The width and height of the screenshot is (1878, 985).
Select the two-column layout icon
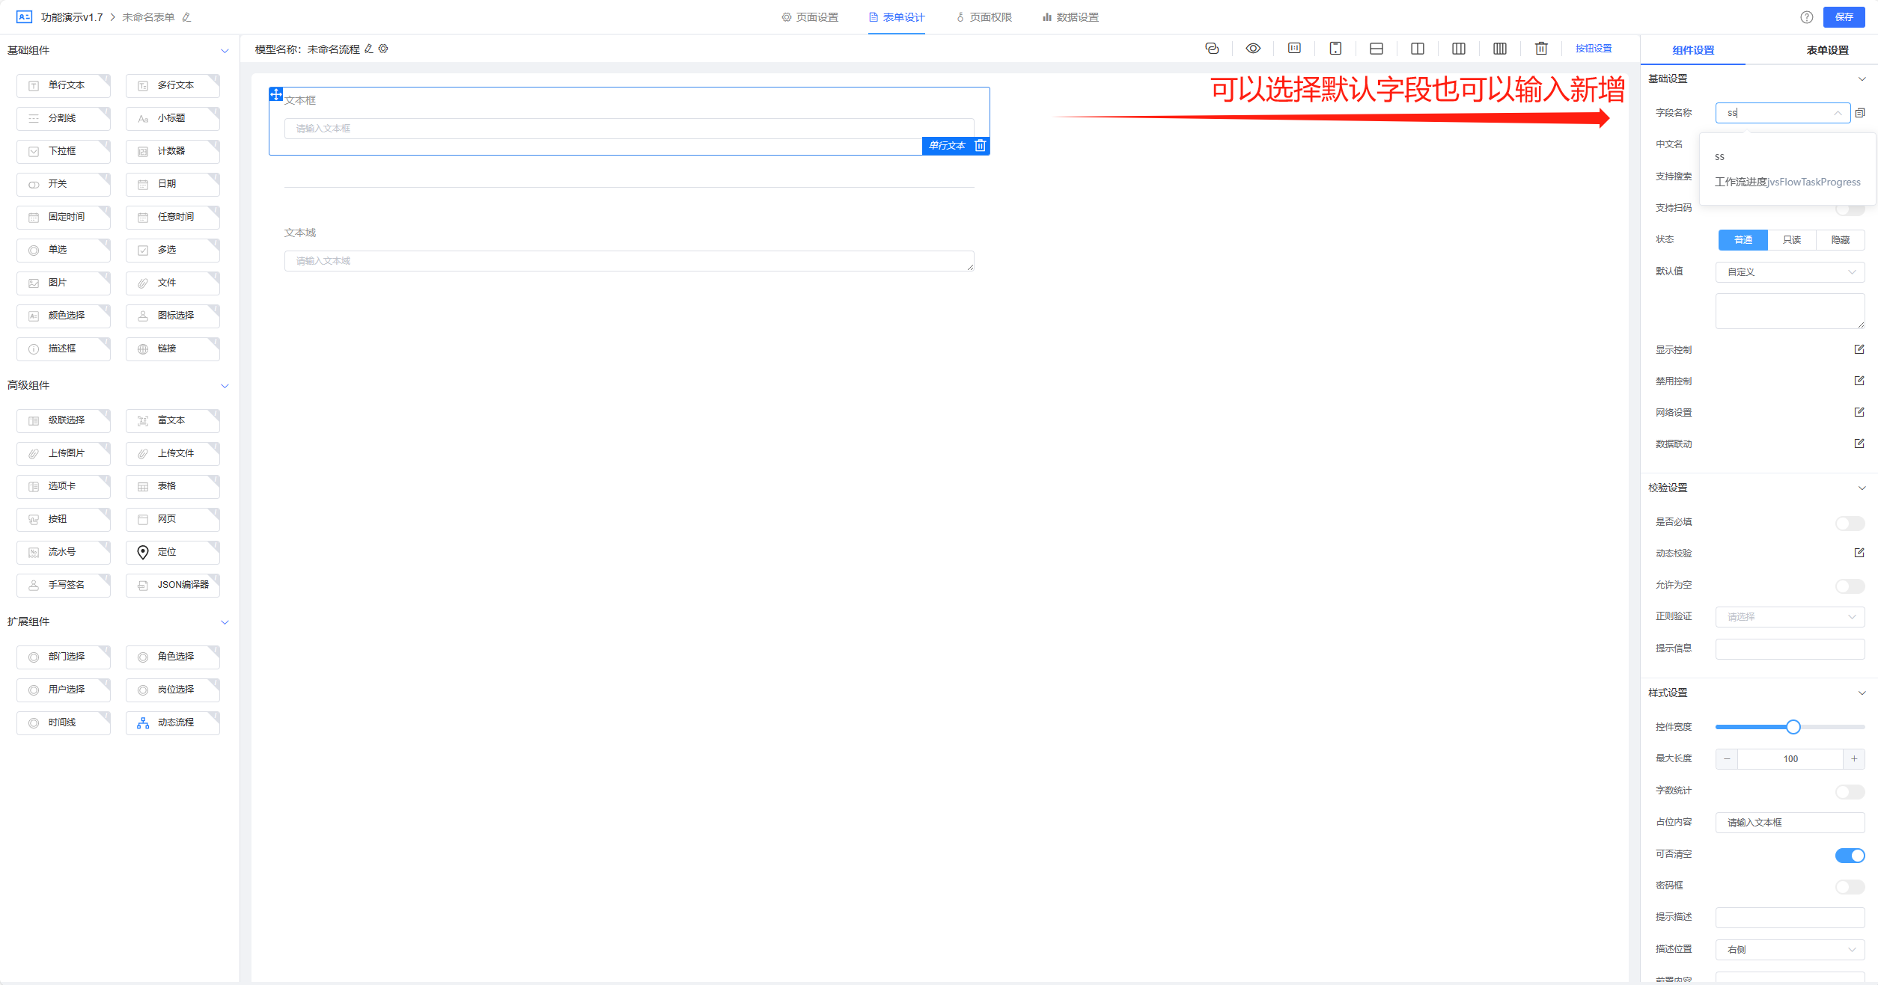click(x=1418, y=49)
